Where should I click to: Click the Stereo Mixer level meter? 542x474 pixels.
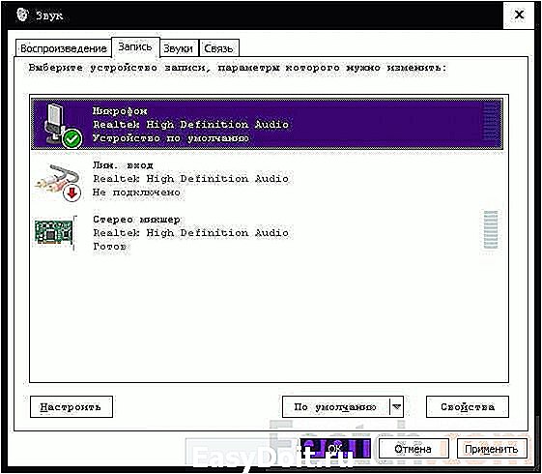pos(491,229)
